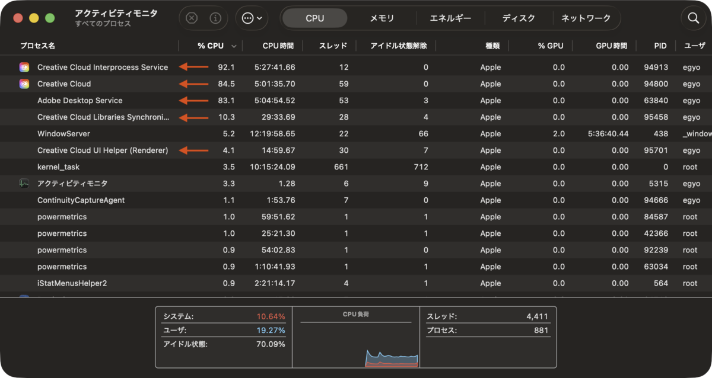The height and width of the screenshot is (378, 712).
Task: Click the プロセス 881 total
Action: tap(487, 330)
